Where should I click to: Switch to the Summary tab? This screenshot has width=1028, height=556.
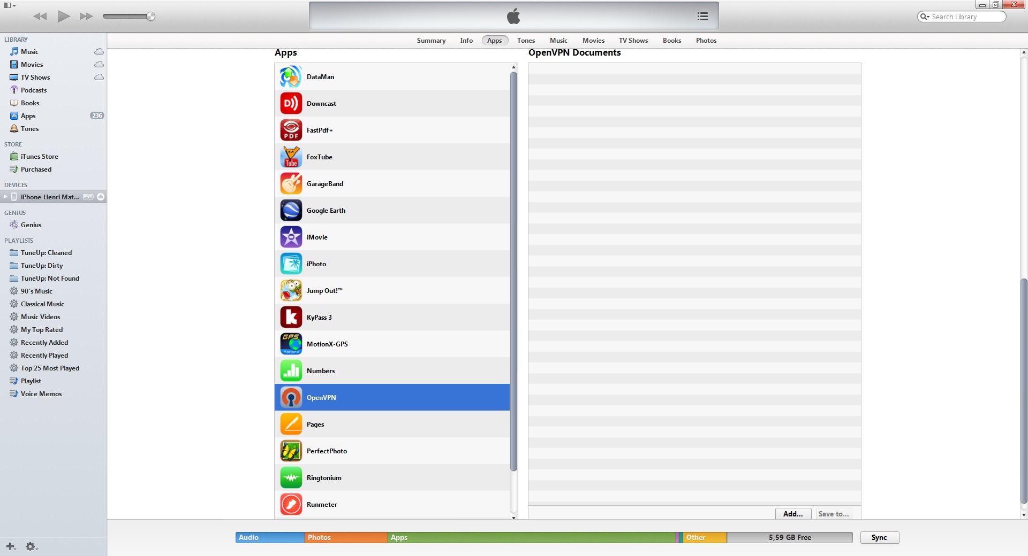(431, 41)
